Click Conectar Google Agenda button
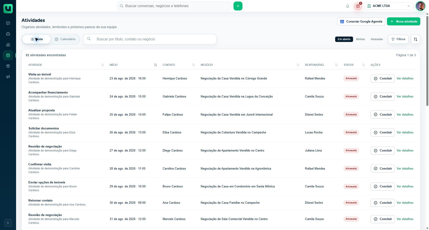Viewport: 429px width, 230px height. pos(361,21)
